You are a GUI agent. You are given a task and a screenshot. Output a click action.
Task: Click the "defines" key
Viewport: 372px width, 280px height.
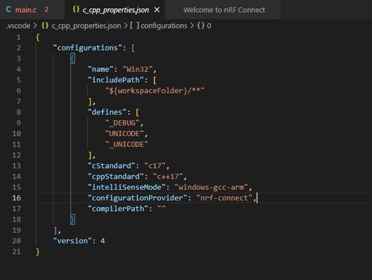[107, 112]
